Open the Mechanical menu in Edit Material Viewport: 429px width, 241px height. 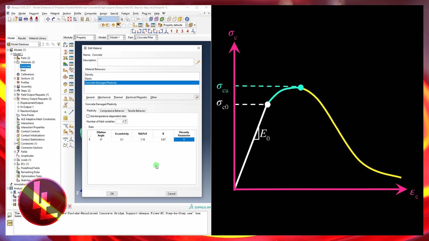click(x=104, y=97)
